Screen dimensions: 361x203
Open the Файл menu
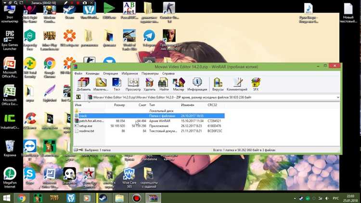click(x=78, y=73)
